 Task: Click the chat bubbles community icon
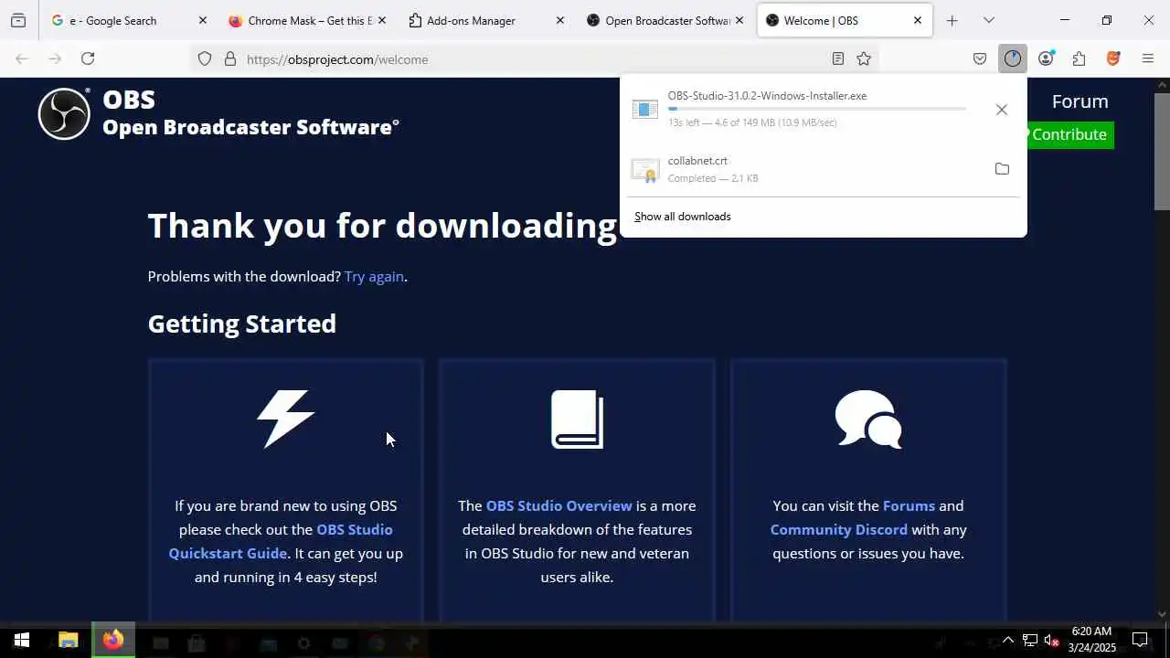point(868,419)
